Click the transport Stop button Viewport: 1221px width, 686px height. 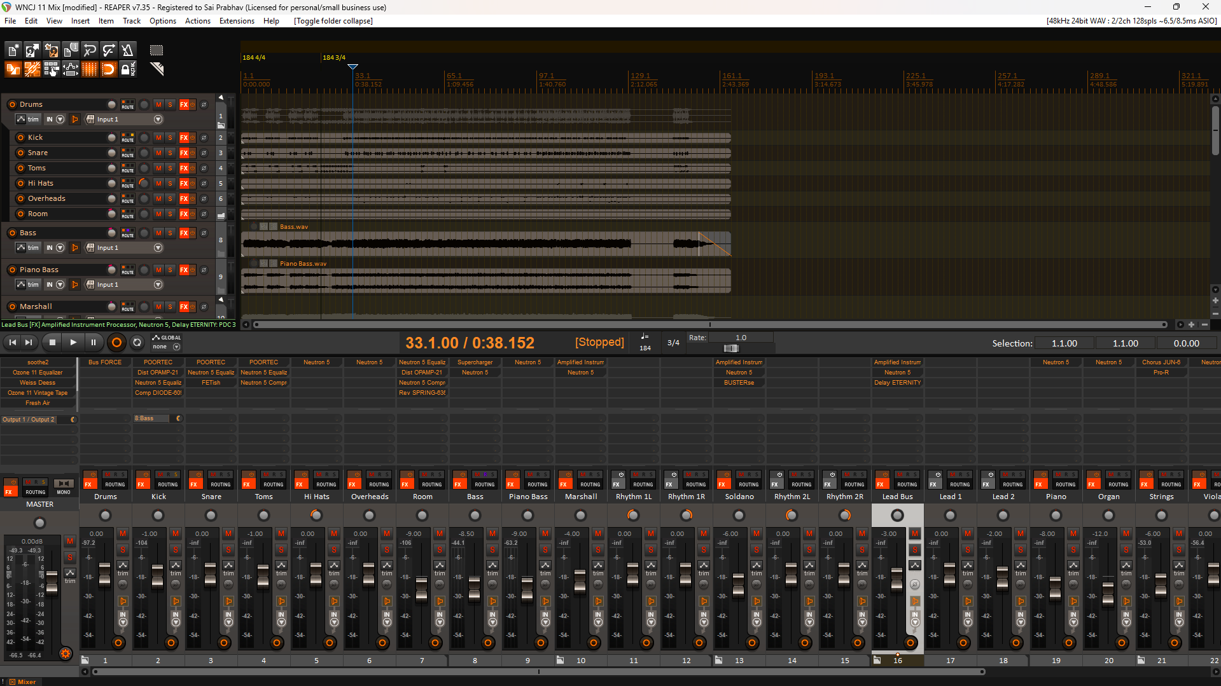click(x=53, y=343)
